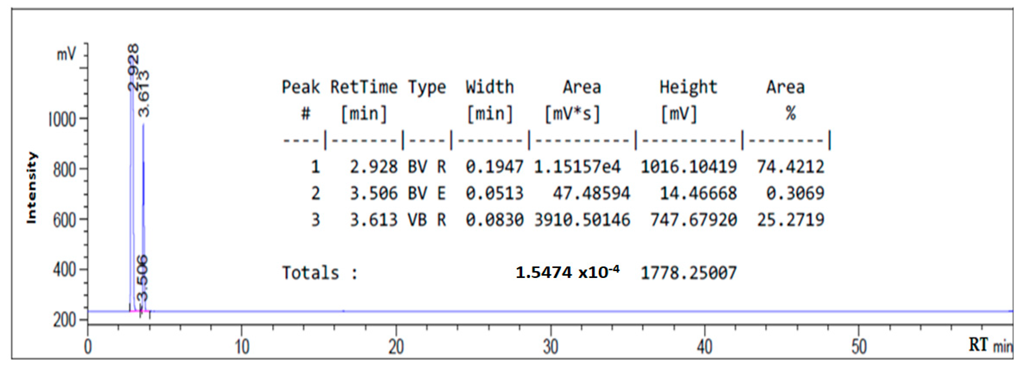Image resolution: width=1024 pixels, height=373 pixels.
Task: Click the 74.4212 area percent value
Action: pos(790,167)
